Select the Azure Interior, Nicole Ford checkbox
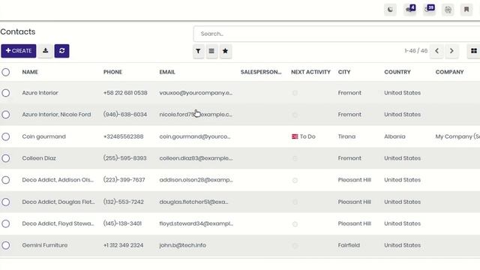 pyautogui.click(x=5, y=115)
